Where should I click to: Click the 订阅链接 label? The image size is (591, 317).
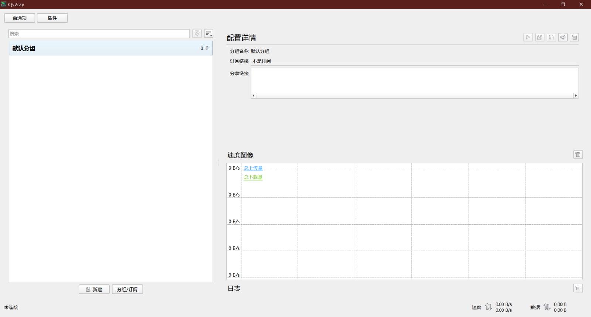(x=239, y=61)
